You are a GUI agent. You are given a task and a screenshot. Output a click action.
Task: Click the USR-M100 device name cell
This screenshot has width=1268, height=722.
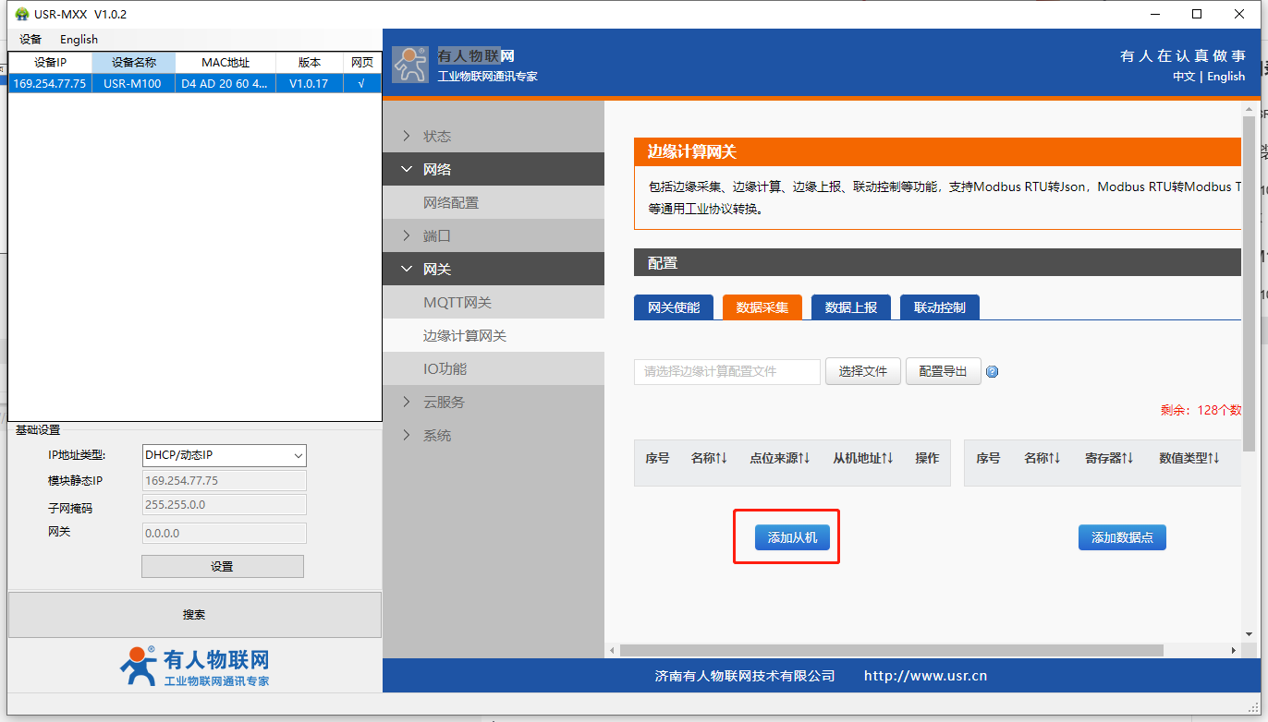[133, 83]
